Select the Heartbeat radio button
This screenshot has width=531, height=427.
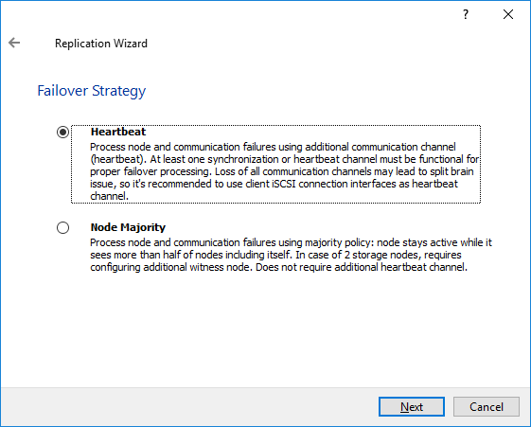click(x=63, y=132)
